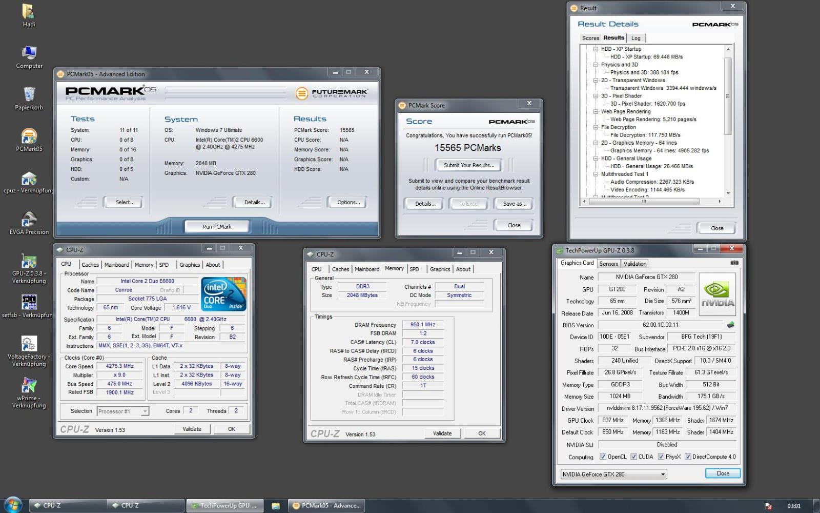This screenshot has height=513, width=820.
Task: Click the BIOS Version field in GPU-Z
Action: click(x=661, y=325)
